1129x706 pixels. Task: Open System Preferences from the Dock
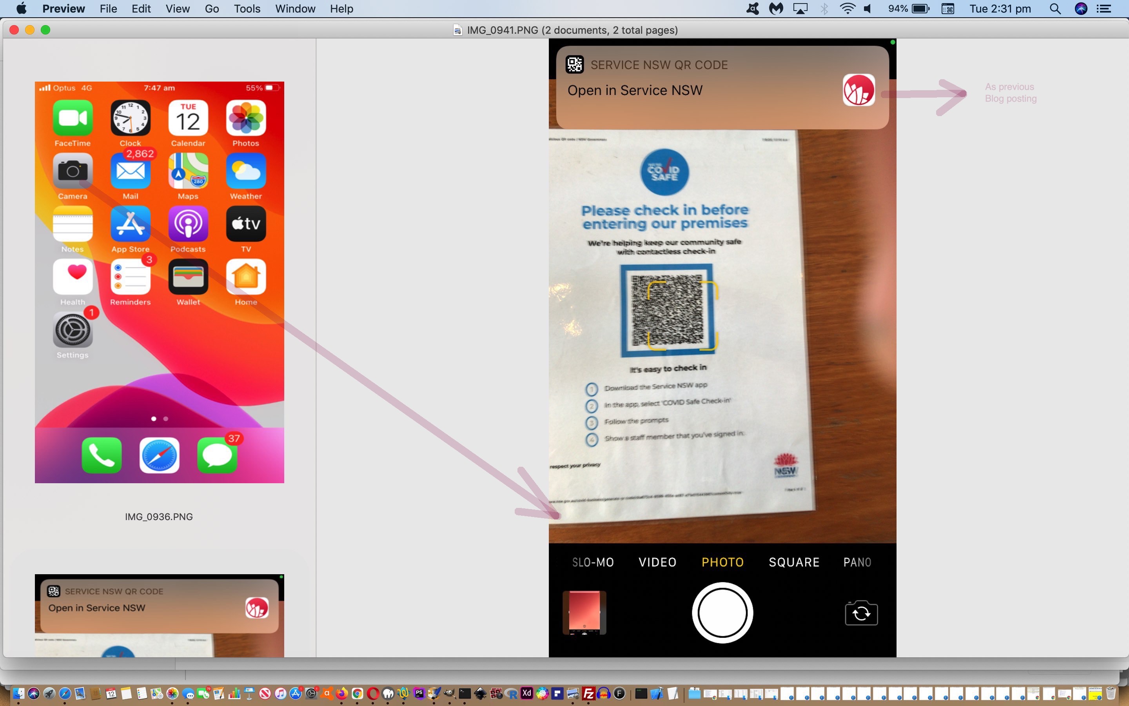311,693
